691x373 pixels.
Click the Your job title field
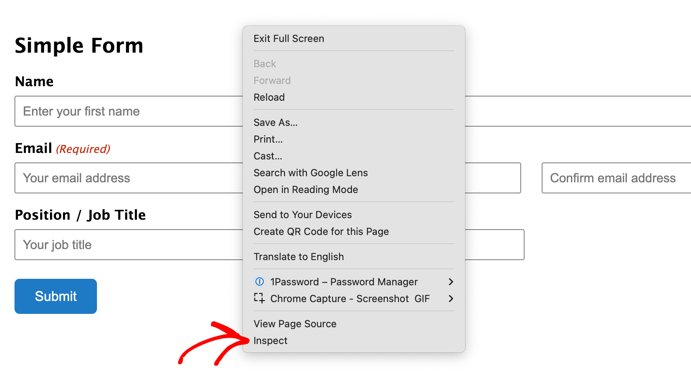(129, 244)
